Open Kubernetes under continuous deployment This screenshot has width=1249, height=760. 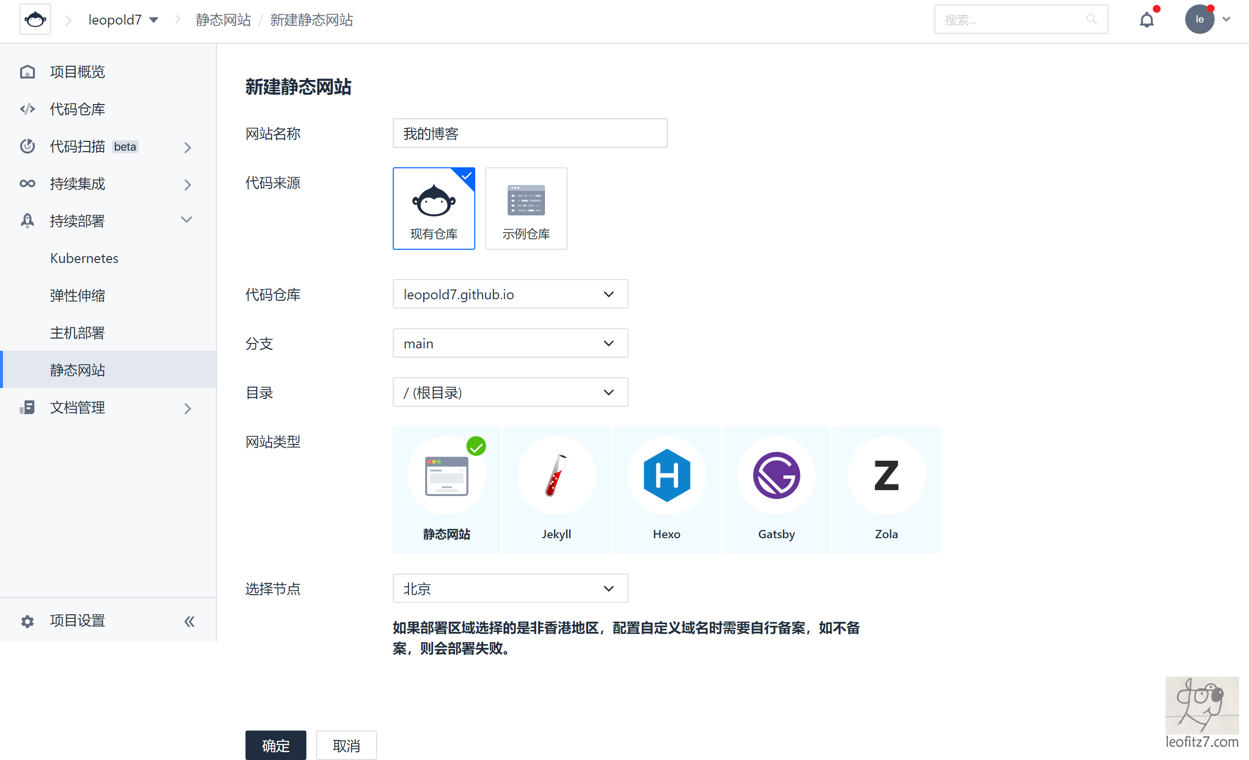click(x=84, y=258)
